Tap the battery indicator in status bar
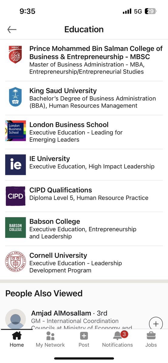Image resolution: width=168 pixels, height=363 pixels. click(150, 11)
